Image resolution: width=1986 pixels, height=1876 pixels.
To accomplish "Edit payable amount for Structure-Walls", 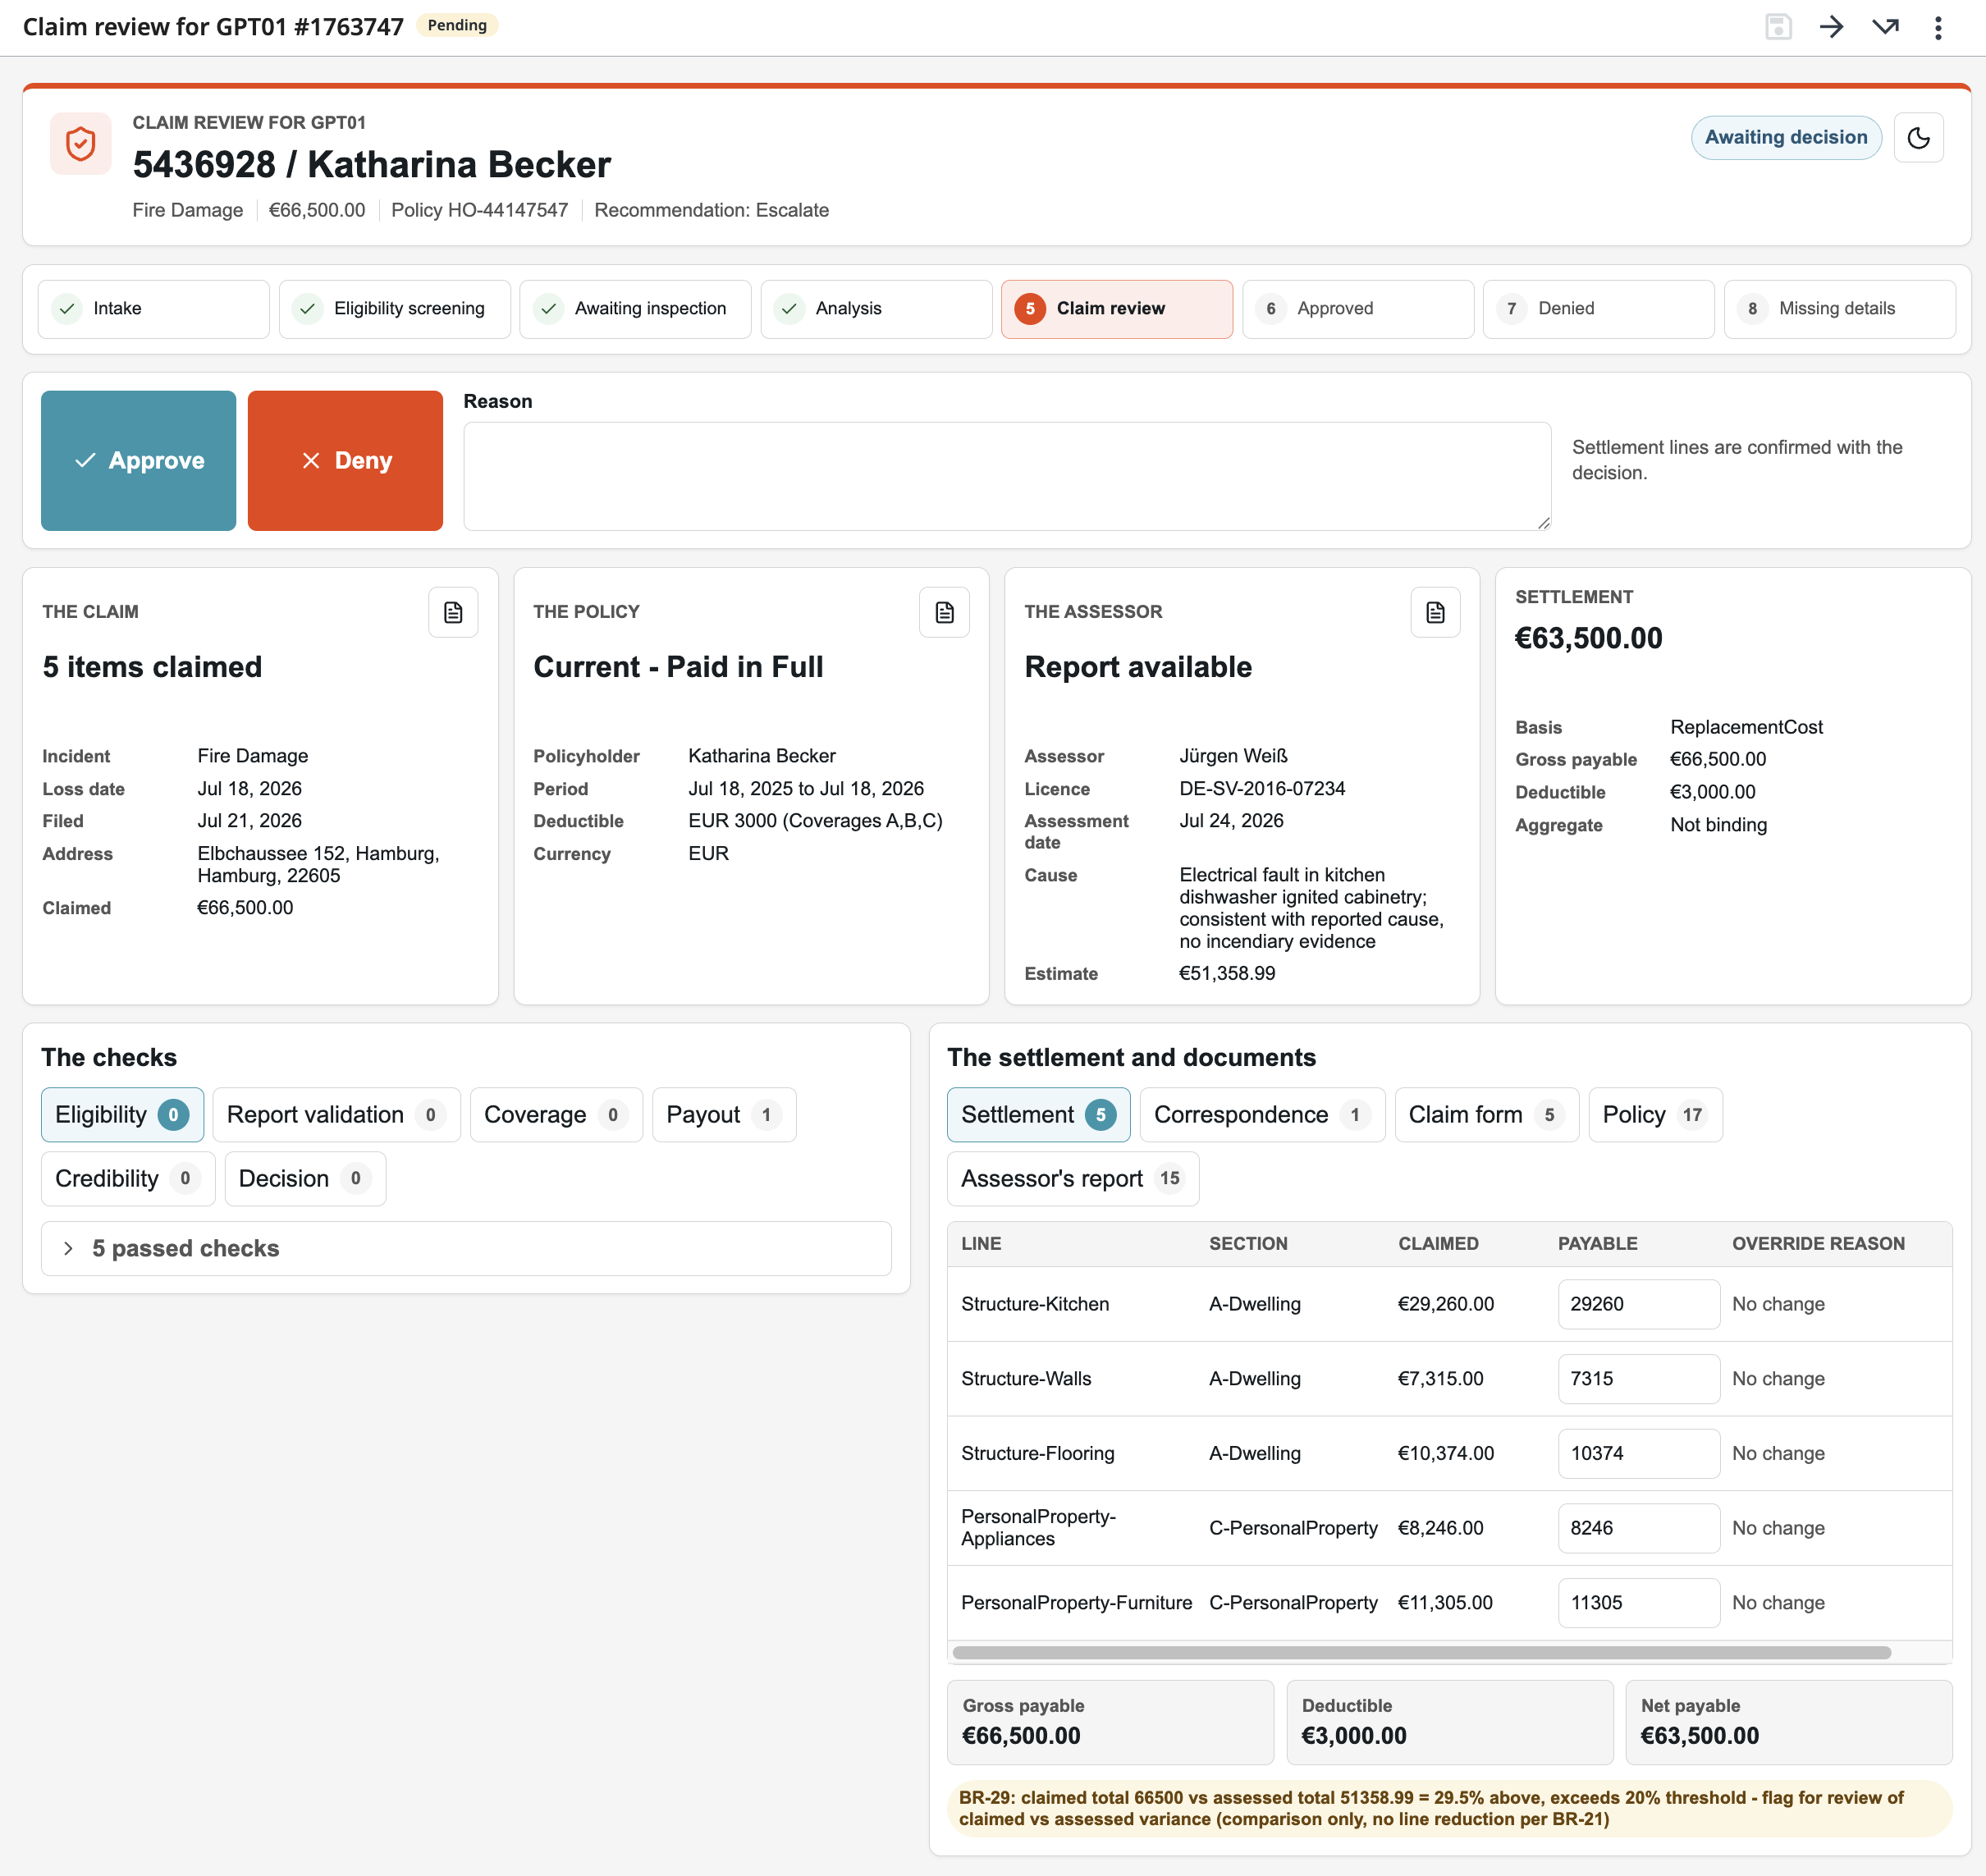I will (x=1638, y=1379).
